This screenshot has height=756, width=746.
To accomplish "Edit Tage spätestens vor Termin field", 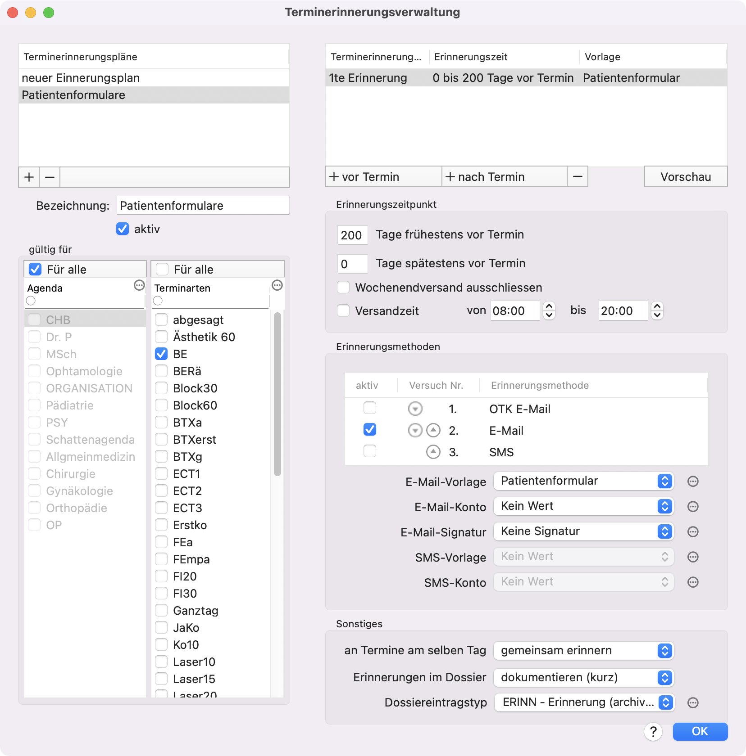I will [x=352, y=264].
